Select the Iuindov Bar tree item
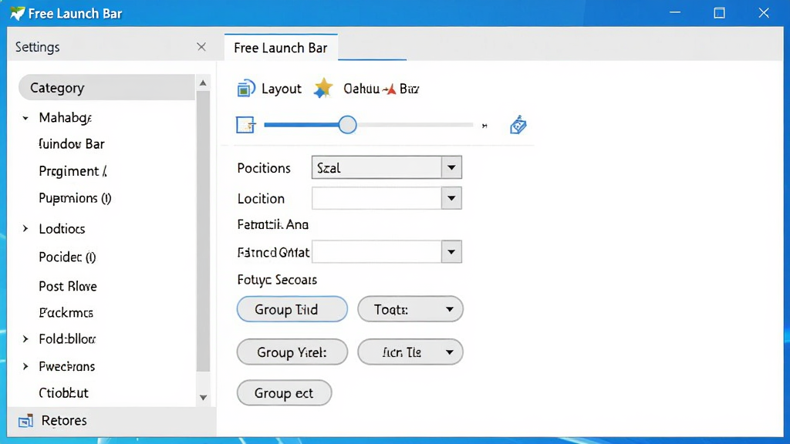Viewport: 790px width, 444px height. 72,144
